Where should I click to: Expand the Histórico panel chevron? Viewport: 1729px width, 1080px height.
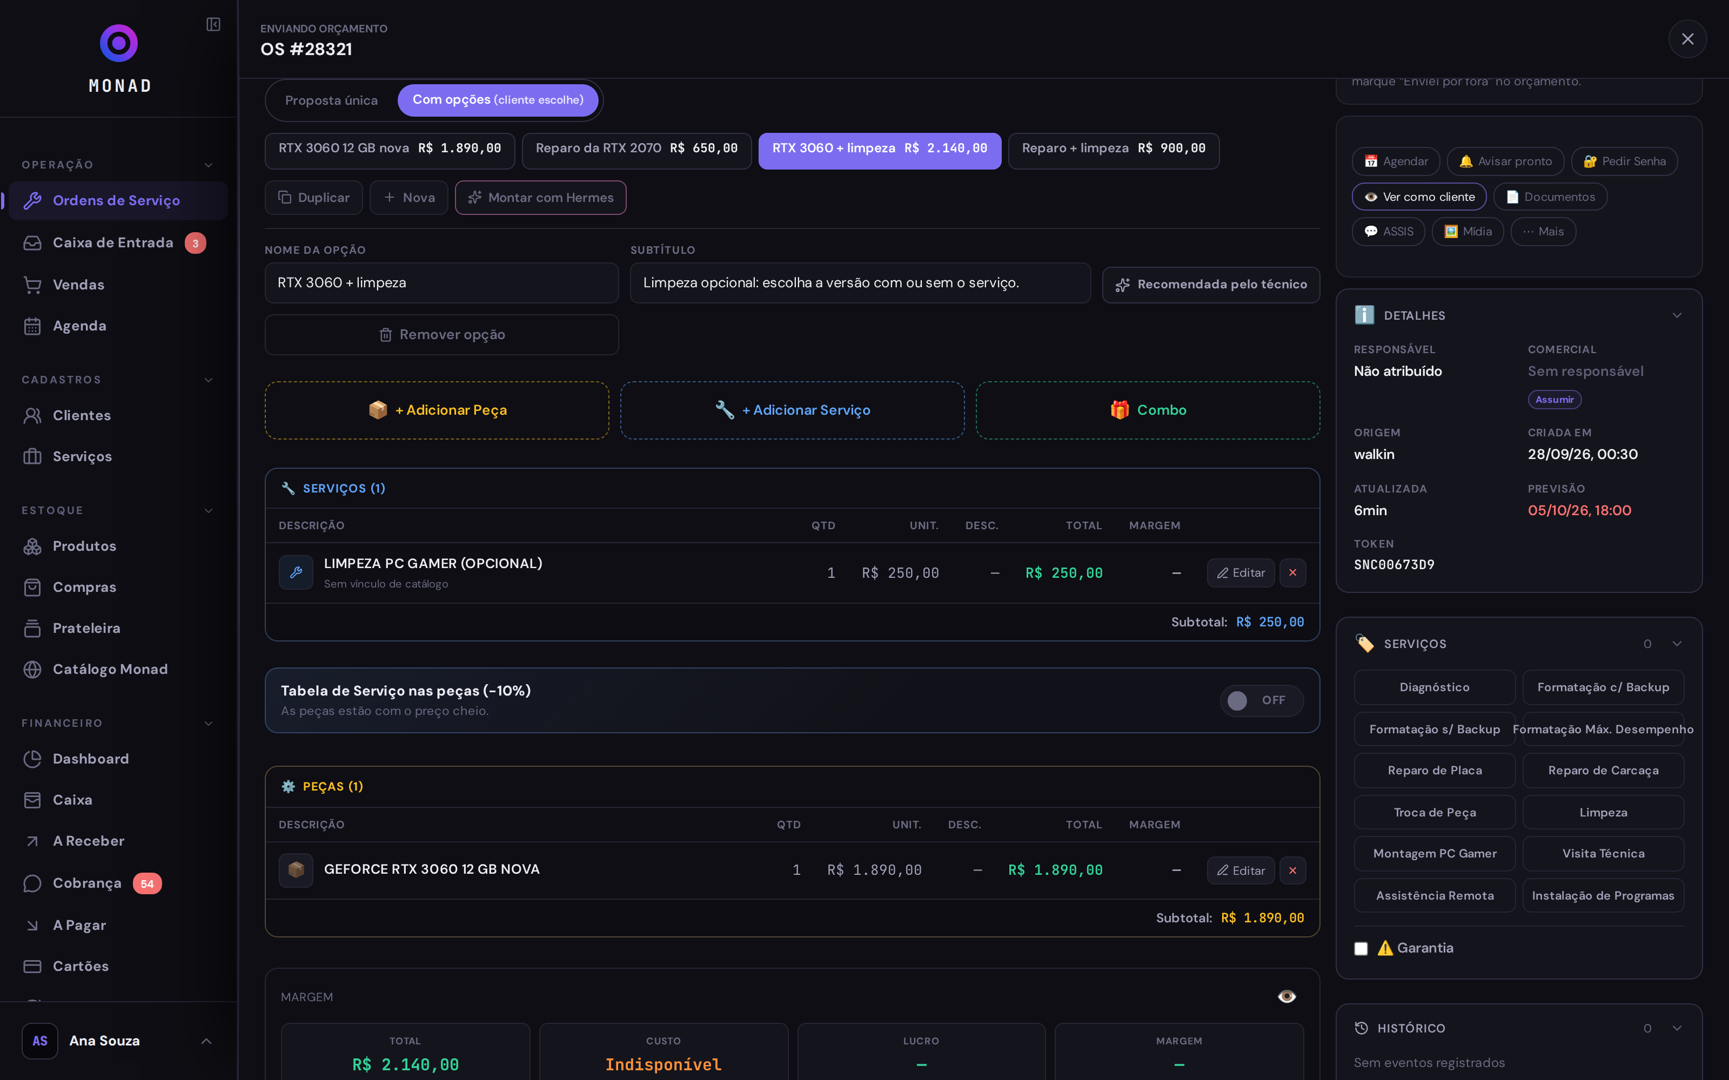(x=1677, y=1029)
